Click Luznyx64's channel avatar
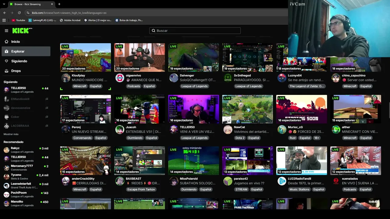This screenshot has width=390, height=219. [x=282, y=78]
